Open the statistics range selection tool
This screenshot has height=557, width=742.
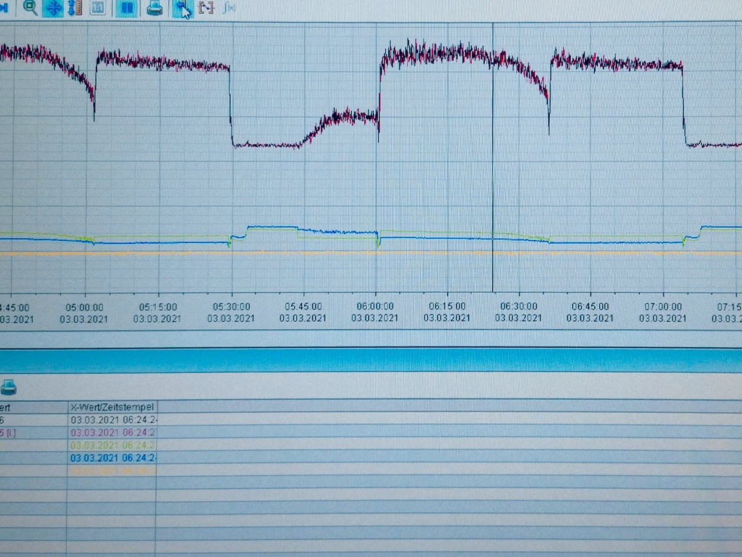206,8
